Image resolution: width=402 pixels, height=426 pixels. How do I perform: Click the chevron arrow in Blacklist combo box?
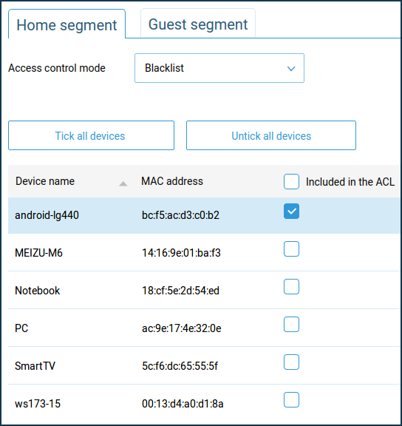(x=291, y=69)
